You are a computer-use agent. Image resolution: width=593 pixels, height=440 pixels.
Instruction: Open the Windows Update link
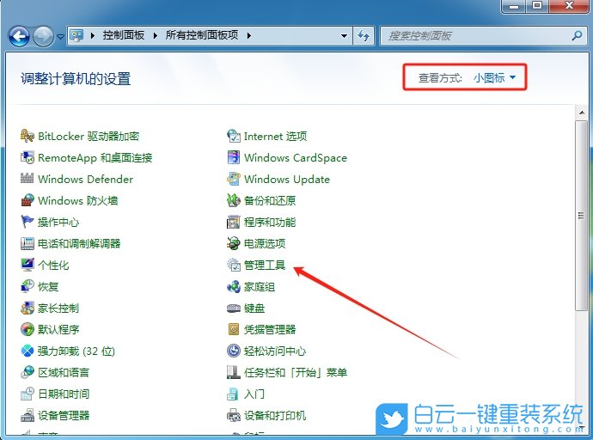point(287,179)
